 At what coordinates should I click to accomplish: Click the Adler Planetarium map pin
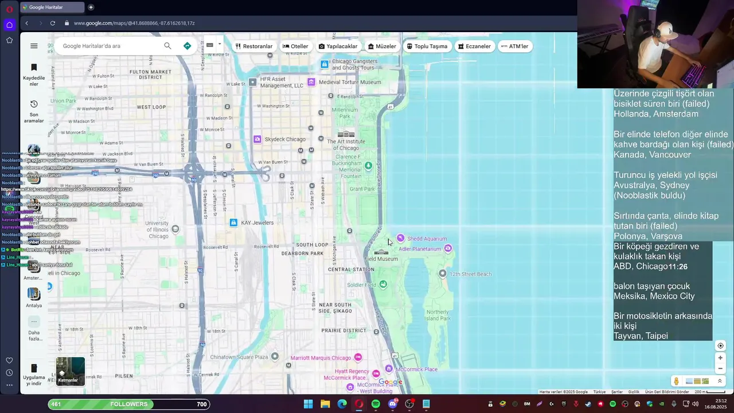coord(448,248)
